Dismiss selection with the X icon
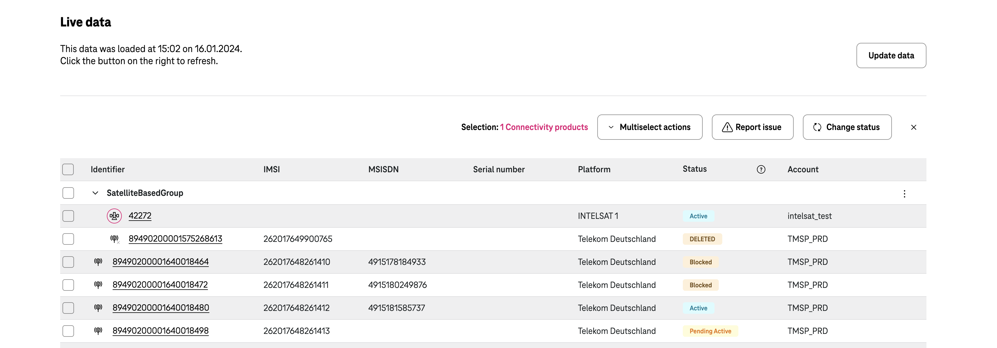Viewport: 997px width, 348px height. [913, 127]
